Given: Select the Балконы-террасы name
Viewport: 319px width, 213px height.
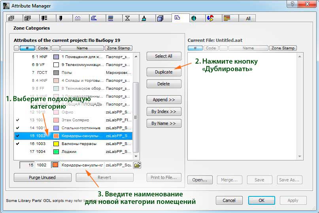Looking at the screenshot, I should click(x=79, y=144).
